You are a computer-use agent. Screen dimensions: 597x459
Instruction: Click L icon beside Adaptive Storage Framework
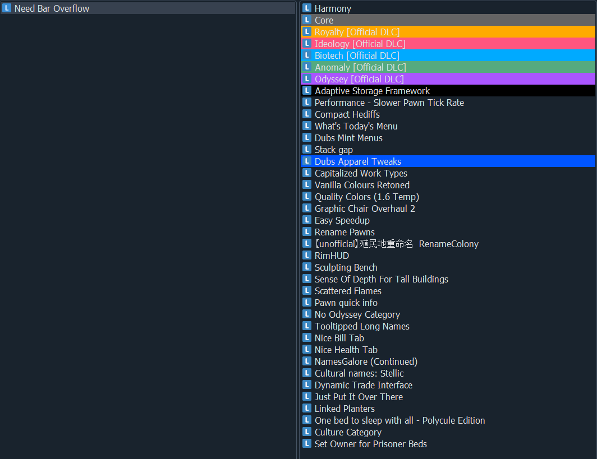pyautogui.click(x=307, y=90)
